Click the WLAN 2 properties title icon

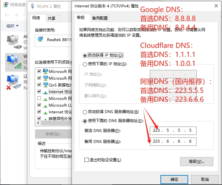pos(33,6)
